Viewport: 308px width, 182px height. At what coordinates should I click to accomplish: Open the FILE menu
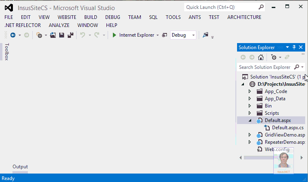(x=8, y=17)
